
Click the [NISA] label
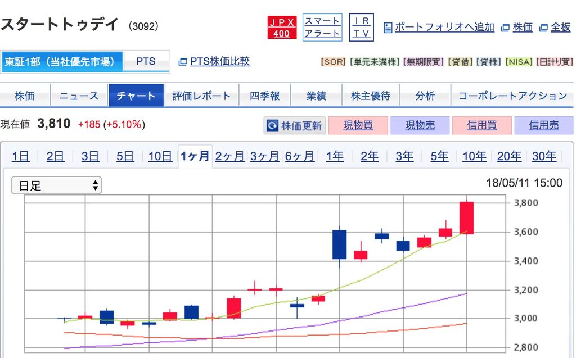click(x=519, y=62)
